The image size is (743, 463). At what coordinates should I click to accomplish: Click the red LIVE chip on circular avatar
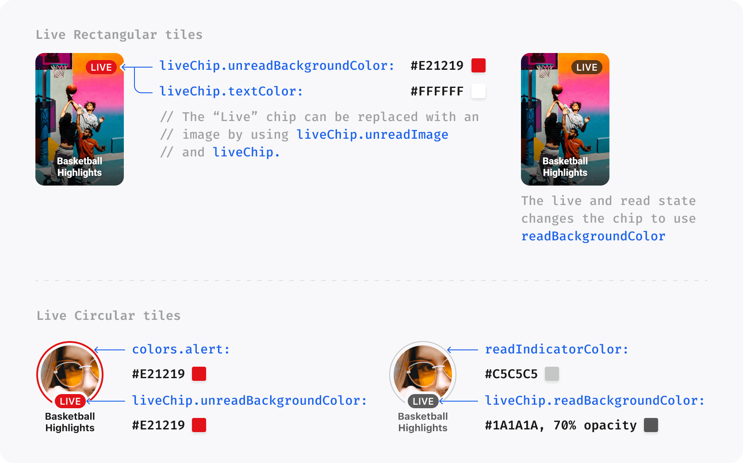point(70,401)
